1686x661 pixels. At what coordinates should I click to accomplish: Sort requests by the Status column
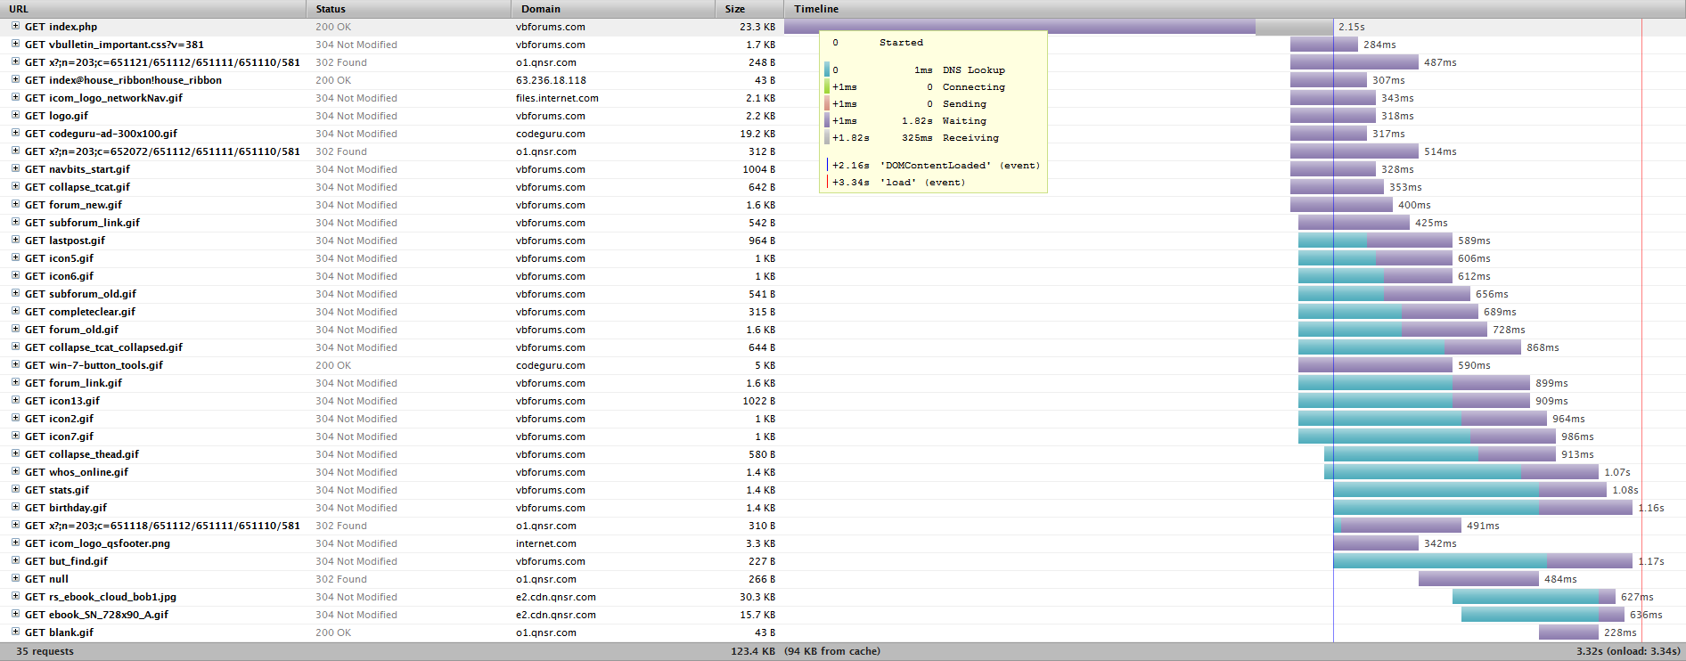[409, 9]
